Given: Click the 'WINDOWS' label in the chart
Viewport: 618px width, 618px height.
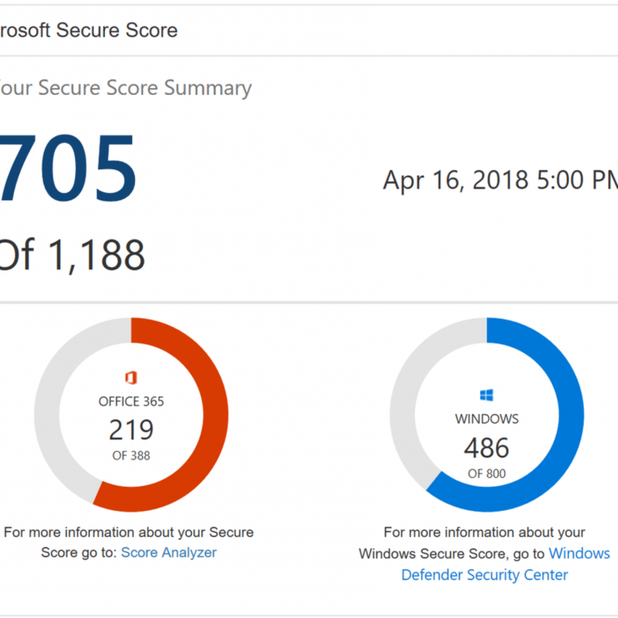Looking at the screenshot, I should [487, 419].
